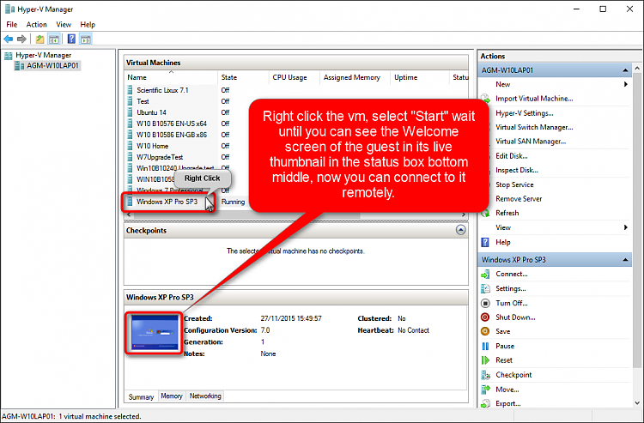Viewport: 644px width, 423px height.
Task: Click the Turn Off... action icon
Action: [485, 303]
